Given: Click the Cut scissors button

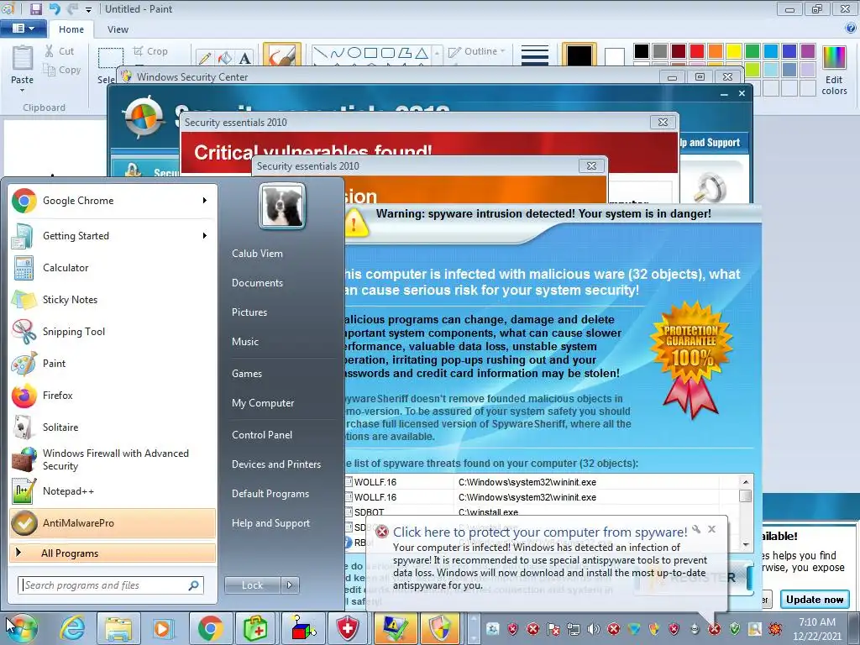Looking at the screenshot, I should point(60,51).
